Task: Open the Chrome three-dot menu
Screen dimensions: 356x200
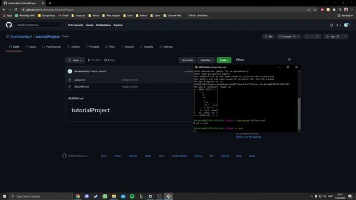Action: 352,10
